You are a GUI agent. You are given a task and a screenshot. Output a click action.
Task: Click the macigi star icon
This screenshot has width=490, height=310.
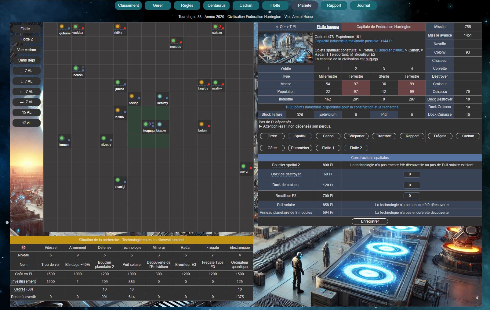[x=118, y=180]
